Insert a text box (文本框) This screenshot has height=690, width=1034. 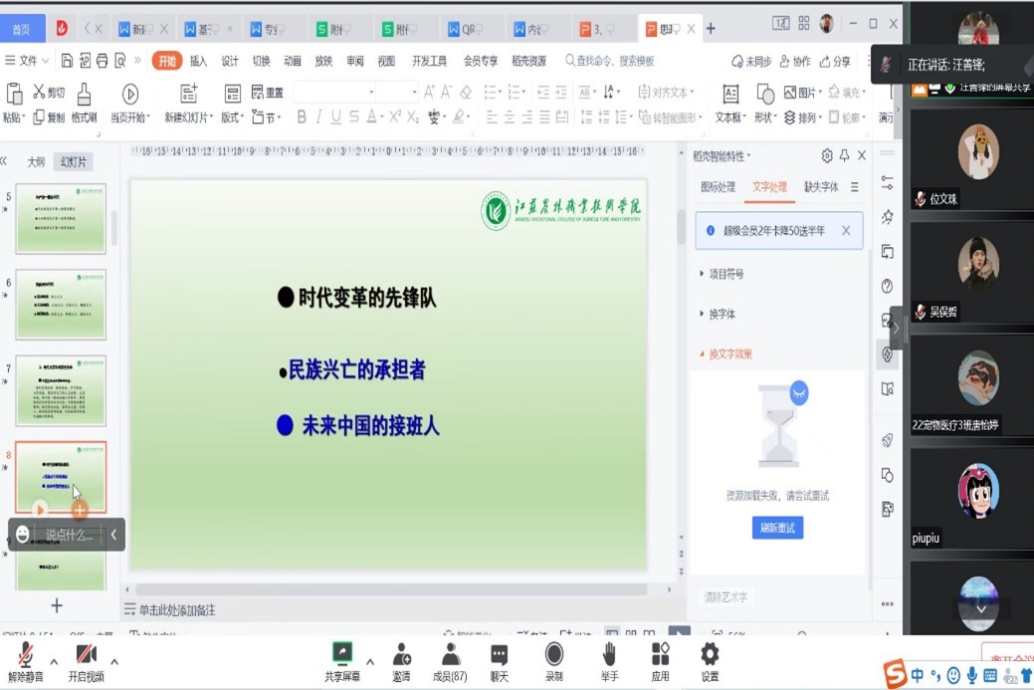(x=729, y=95)
